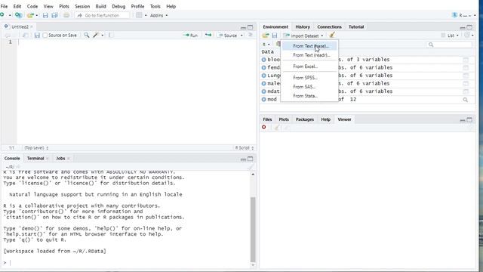Toggle the Source on Save checkbox
Screen dimensions: 483x272
coord(45,36)
